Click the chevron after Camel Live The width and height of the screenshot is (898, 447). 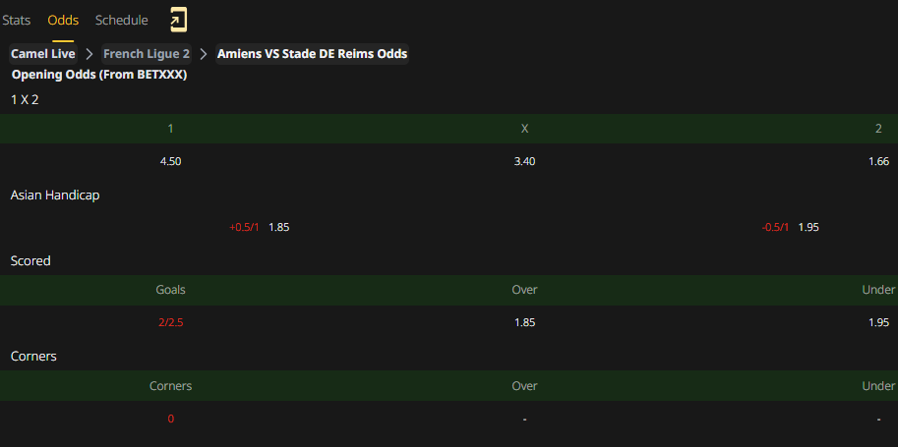coord(90,54)
